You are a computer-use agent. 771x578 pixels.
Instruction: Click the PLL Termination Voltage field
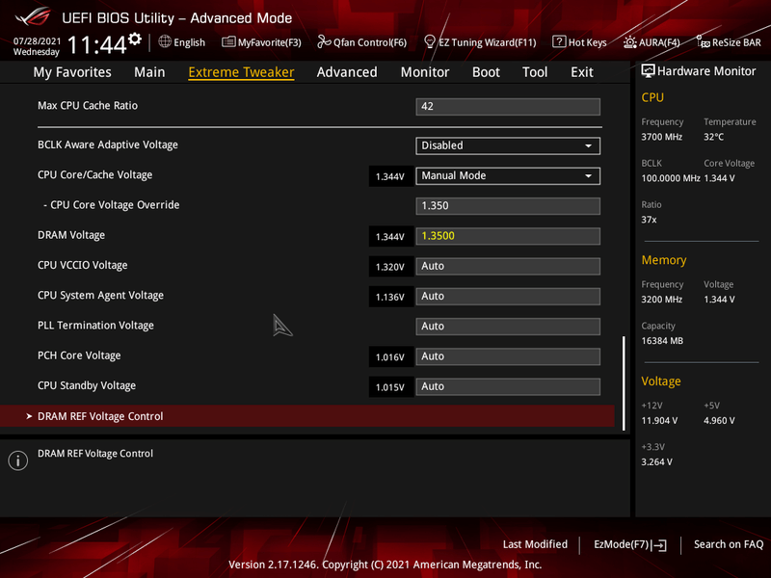[508, 327]
